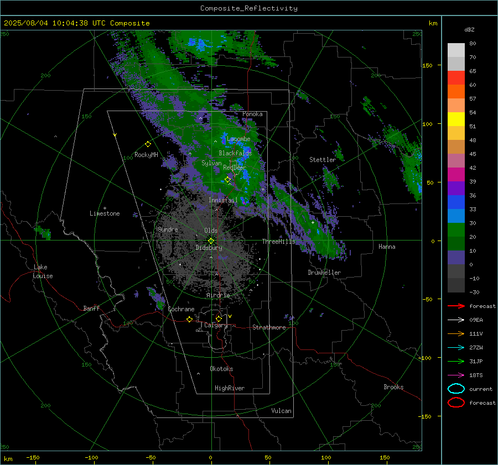
Task: Click the Innisfail city label
Action: click(x=223, y=200)
